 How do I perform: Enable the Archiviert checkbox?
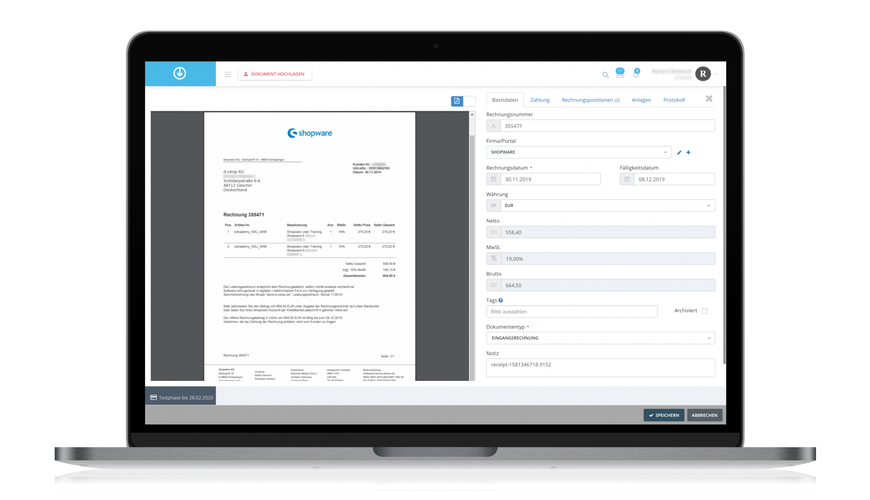pyautogui.click(x=704, y=311)
